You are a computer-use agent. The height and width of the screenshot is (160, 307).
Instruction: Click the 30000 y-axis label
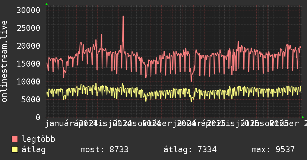pos(29,10)
